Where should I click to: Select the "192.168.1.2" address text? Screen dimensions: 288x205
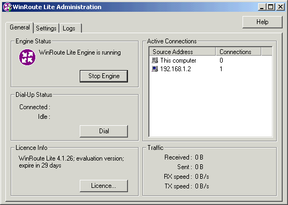tap(176, 69)
